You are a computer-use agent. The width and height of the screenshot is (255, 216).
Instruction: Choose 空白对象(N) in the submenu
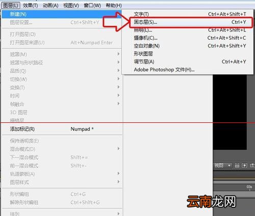pyautogui.click(x=188, y=46)
